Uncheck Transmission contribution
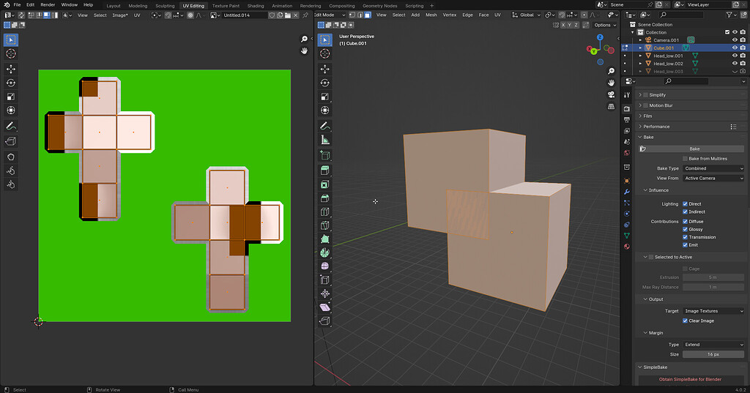This screenshot has height=393, width=750. 685,237
